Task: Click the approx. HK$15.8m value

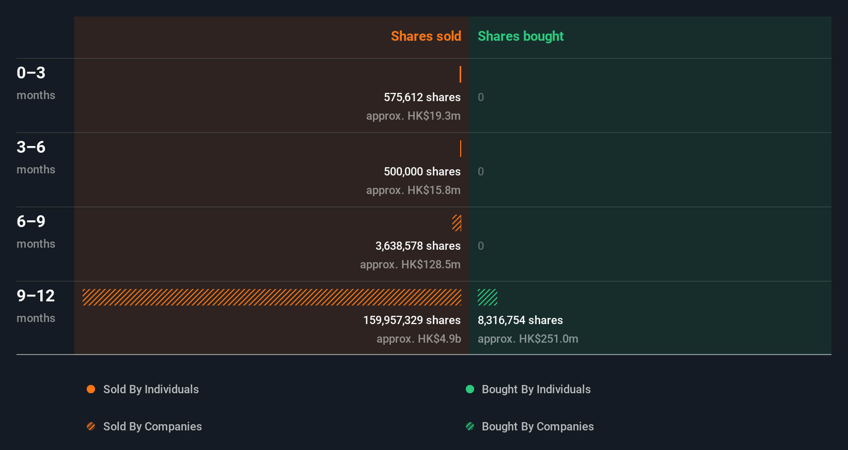Action: pos(413,190)
